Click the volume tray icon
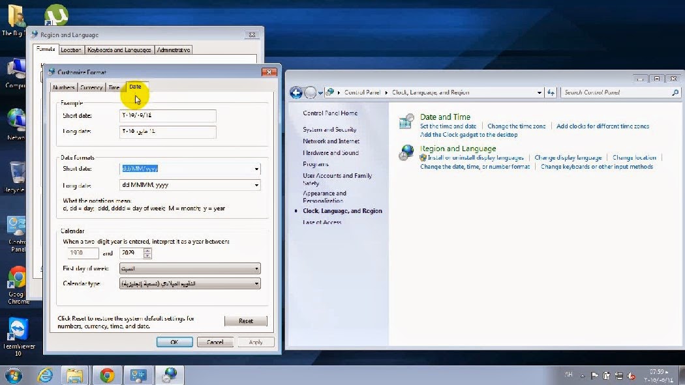This screenshot has height=385, width=685. (632, 375)
